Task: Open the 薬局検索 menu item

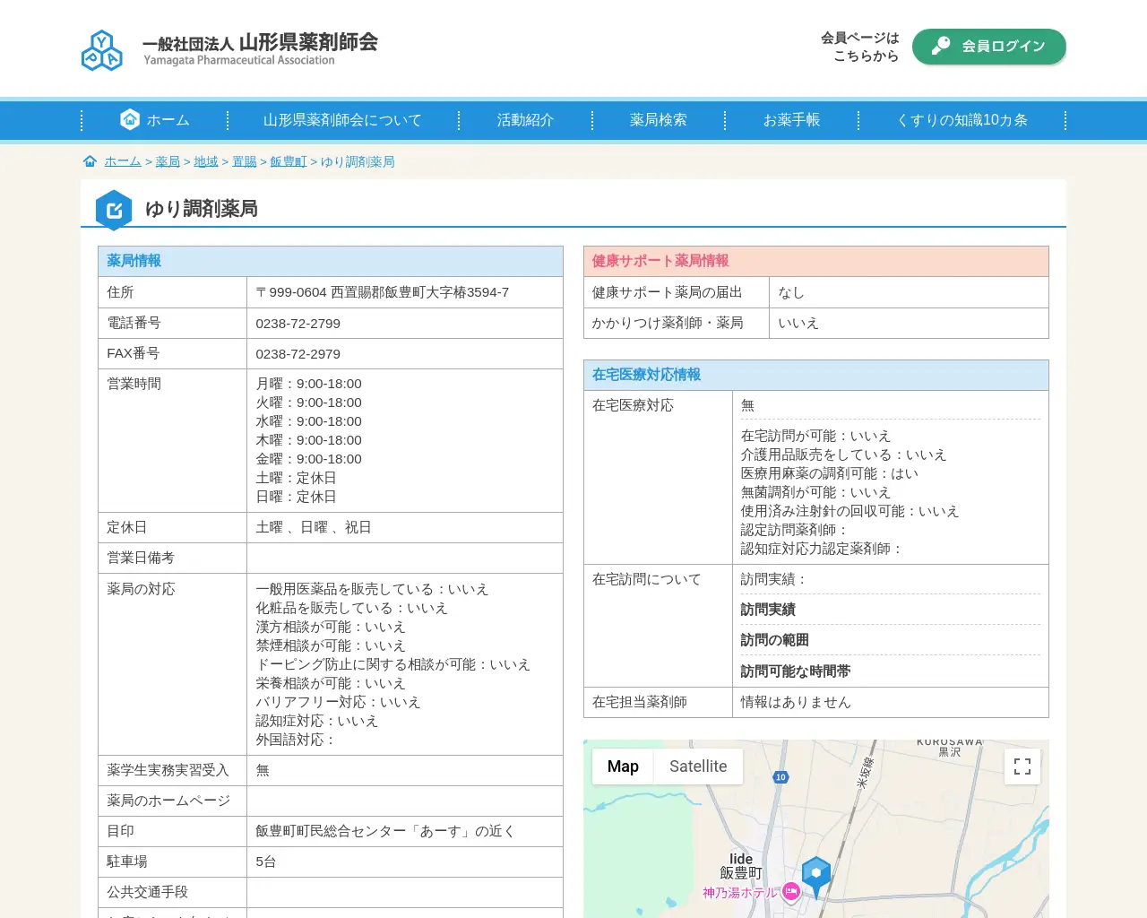Action: [x=658, y=120]
